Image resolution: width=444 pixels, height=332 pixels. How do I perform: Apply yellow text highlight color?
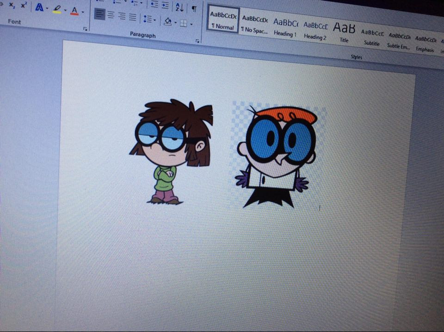tap(57, 10)
